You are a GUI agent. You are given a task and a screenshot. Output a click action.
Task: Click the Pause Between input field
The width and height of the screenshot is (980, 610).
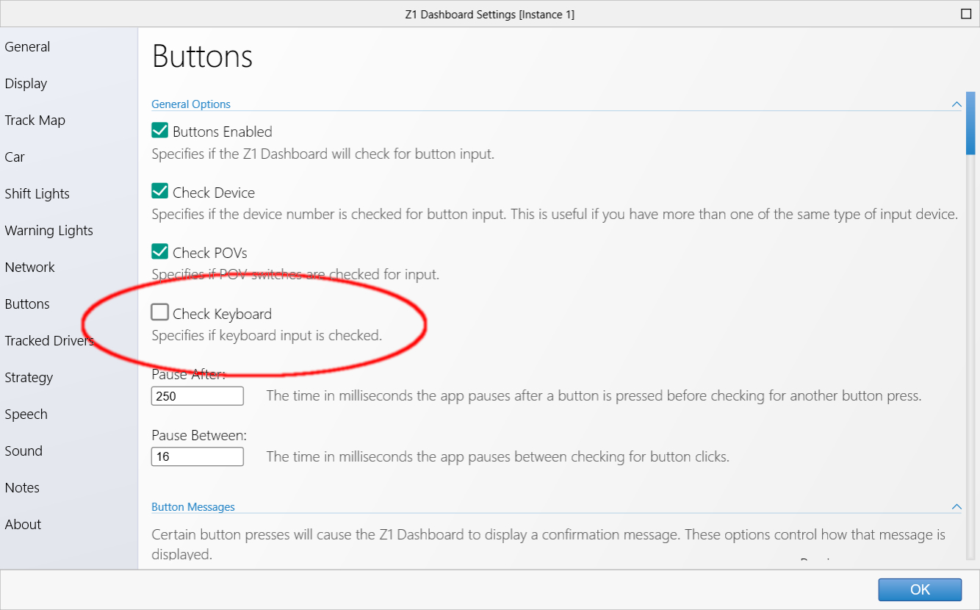click(198, 457)
